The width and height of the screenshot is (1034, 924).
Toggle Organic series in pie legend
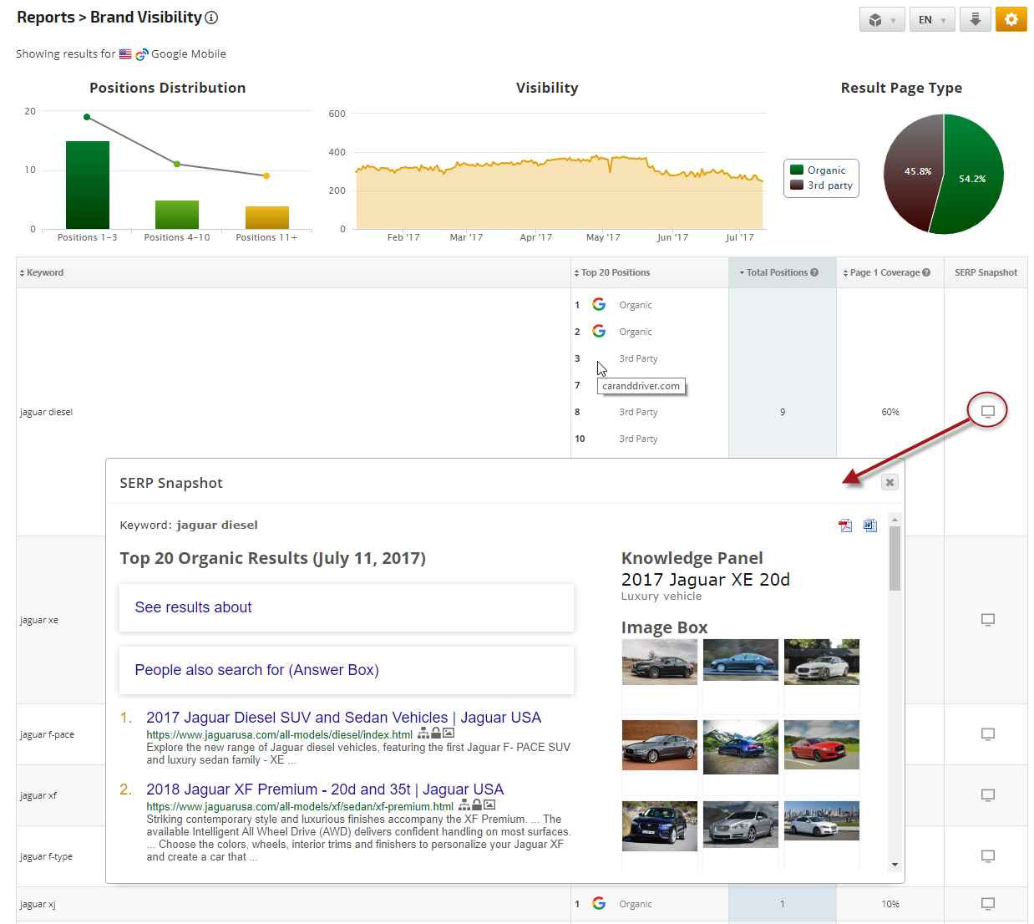click(x=825, y=170)
